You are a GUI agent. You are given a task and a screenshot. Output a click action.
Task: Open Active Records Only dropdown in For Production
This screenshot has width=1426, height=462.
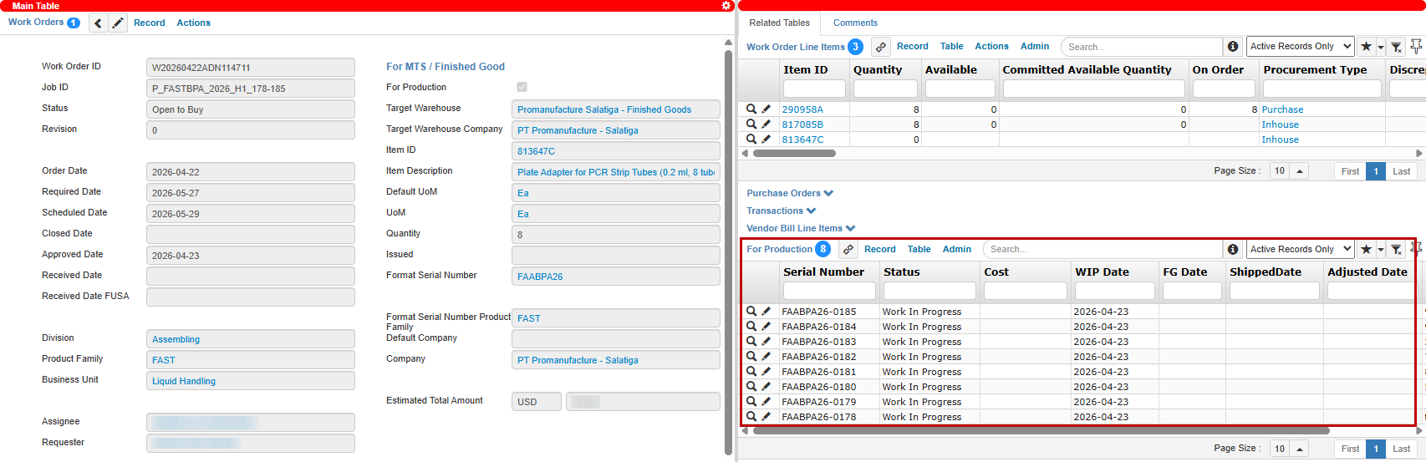tap(1301, 250)
